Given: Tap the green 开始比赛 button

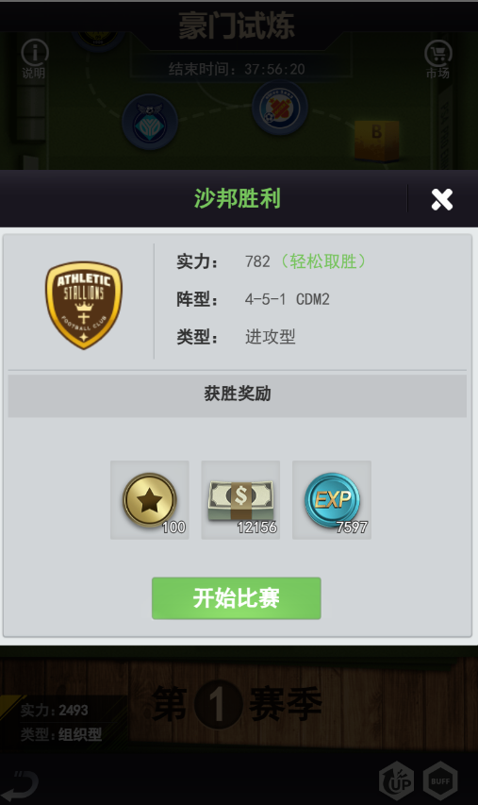Looking at the screenshot, I should [x=237, y=598].
